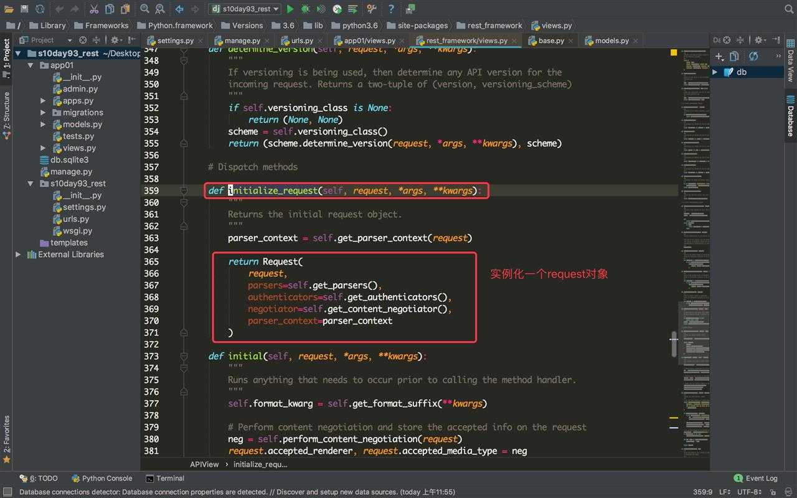The image size is (797, 498).
Task: Start Debug with the green bug icon
Action: pyautogui.click(x=305, y=9)
